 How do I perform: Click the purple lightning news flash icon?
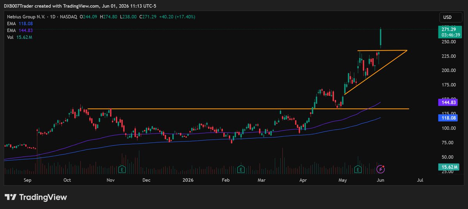(x=381, y=169)
